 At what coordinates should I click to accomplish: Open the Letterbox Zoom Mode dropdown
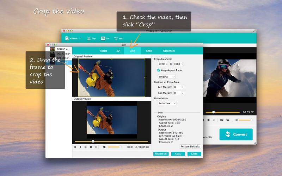pos(167,103)
